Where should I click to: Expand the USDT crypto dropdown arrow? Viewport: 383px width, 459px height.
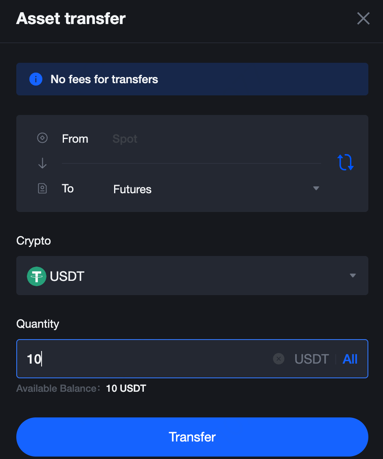point(353,276)
